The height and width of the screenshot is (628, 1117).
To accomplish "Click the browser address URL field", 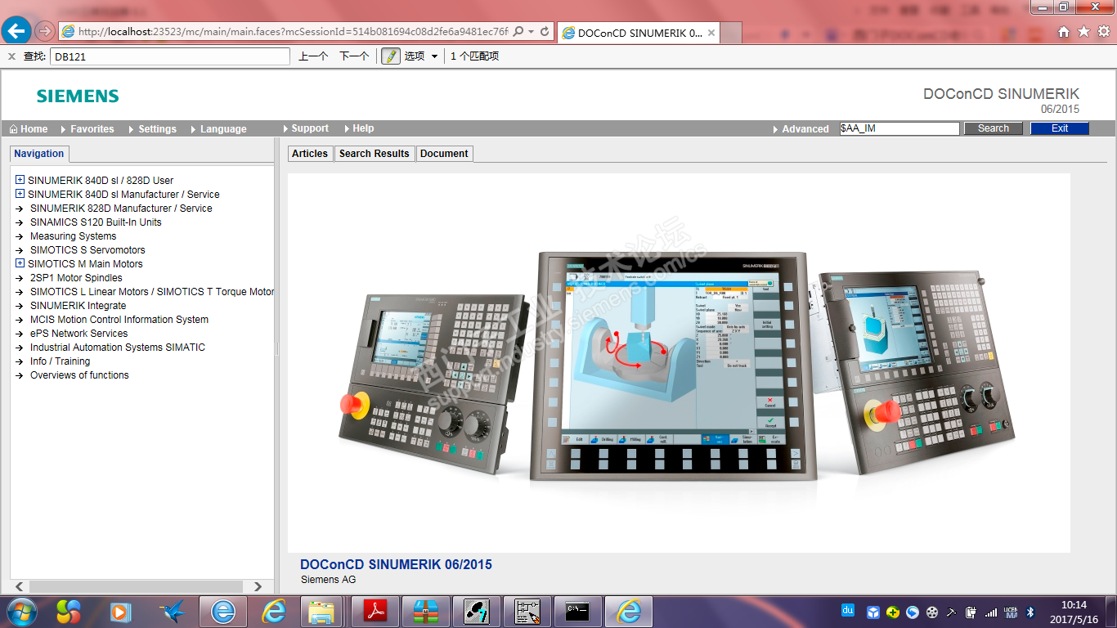I will tap(293, 32).
